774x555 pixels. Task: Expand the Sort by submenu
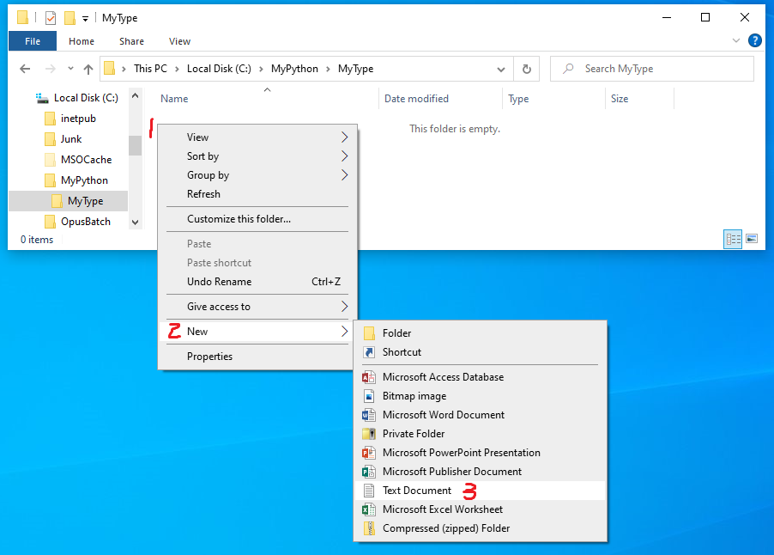click(x=203, y=156)
